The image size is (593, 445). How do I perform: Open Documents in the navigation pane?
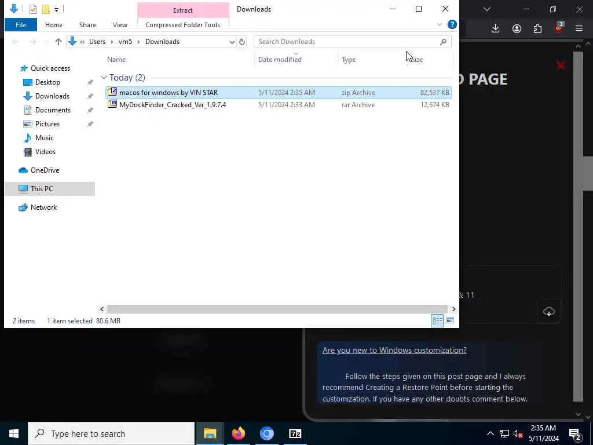point(53,110)
